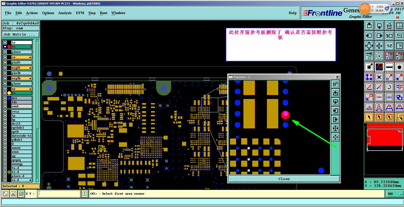
Task: Click the zoom out shrink icon
Action: pos(379,46)
